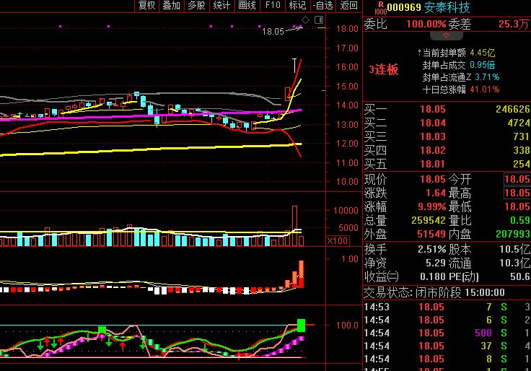This screenshot has height=371, width=531.
Task: Click the X100 volume unit label
Action: 338,240
